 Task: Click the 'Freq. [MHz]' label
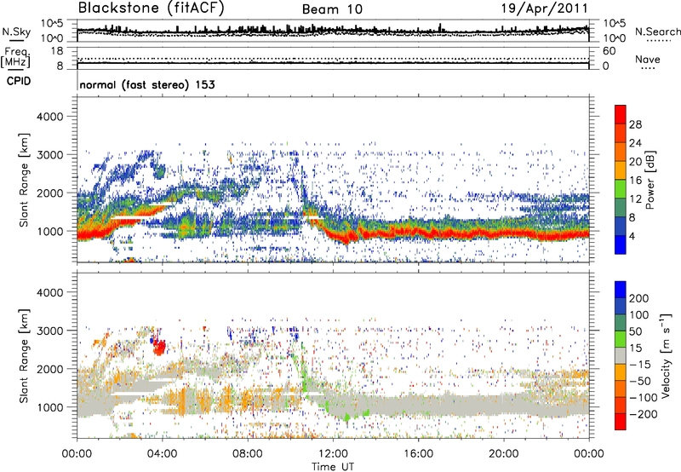pyautogui.click(x=15, y=58)
